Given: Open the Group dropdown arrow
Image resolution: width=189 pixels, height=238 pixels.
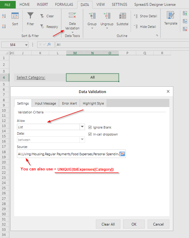Looking at the screenshot, I should [92, 28].
